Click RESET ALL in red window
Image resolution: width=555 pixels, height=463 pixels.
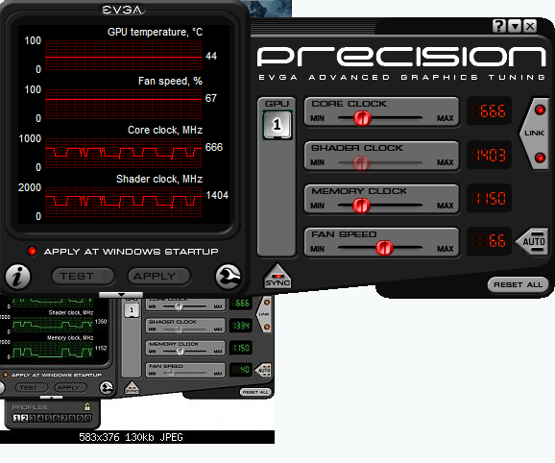(x=518, y=284)
